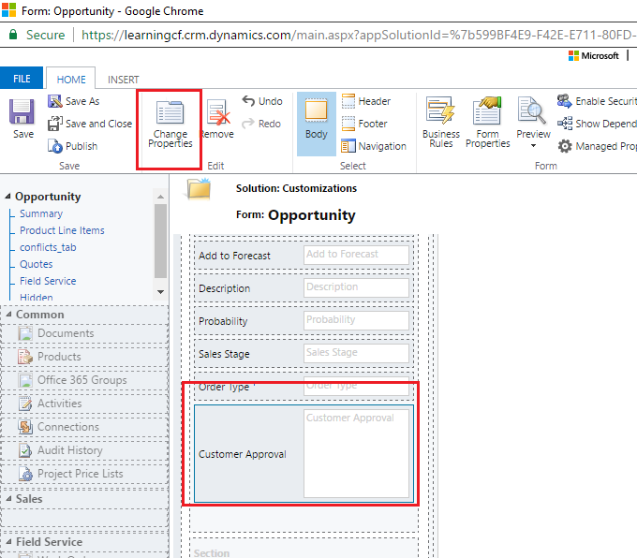Select the Probability field
Screen dimensions: 637x558
point(304,321)
